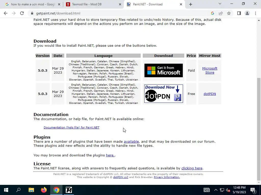This screenshot has width=261, height=195.
Task: Go back to previous page
Action: click(x=6, y=13)
